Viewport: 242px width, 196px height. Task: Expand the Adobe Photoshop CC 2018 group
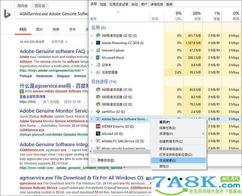[x=92, y=43]
